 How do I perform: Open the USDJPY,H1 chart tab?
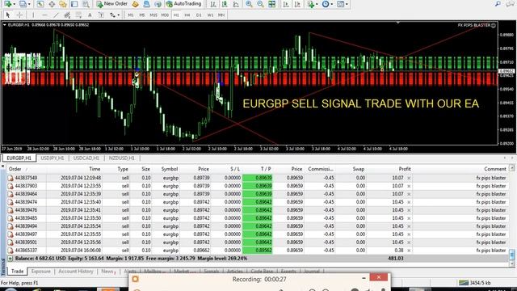pos(53,158)
